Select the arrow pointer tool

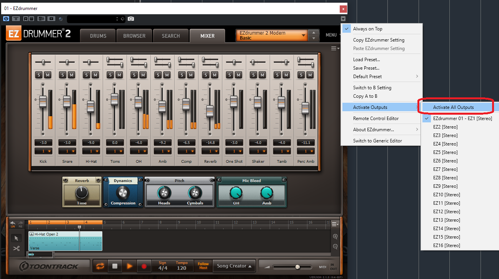click(16, 238)
